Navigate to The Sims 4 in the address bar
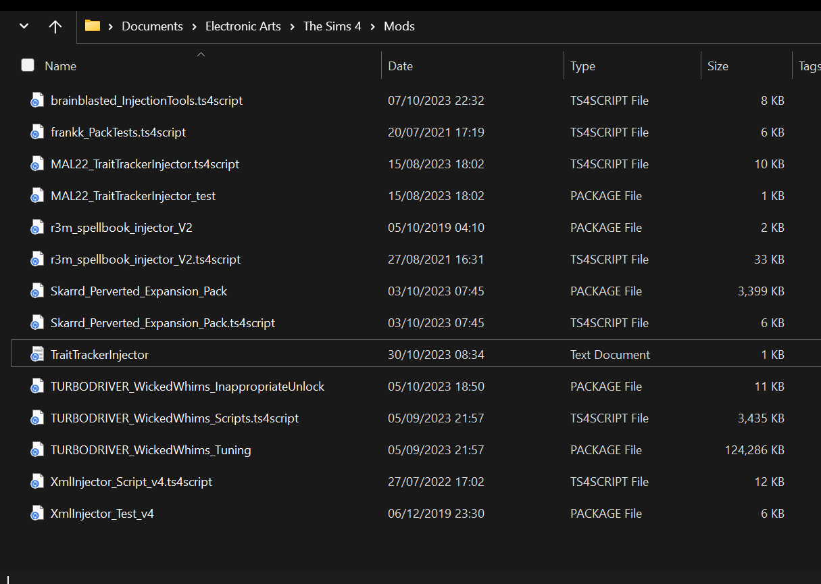The image size is (821, 584). [332, 26]
